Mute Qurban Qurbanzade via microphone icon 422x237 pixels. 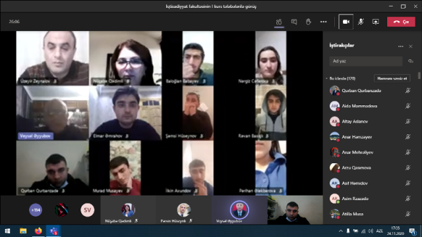coord(408,91)
